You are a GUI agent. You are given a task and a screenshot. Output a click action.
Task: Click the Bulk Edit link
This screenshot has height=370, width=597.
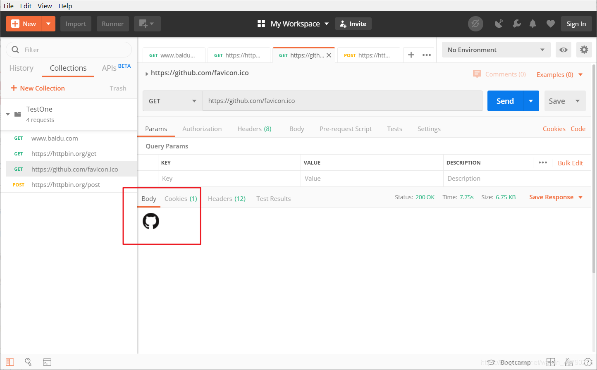pos(570,163)
